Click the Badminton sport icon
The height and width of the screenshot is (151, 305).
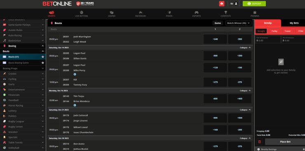[x=4, y=41]
